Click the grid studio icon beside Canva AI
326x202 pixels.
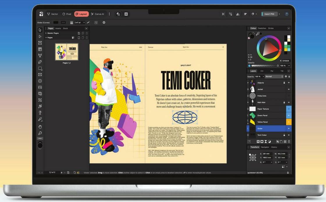coord(126,14)
